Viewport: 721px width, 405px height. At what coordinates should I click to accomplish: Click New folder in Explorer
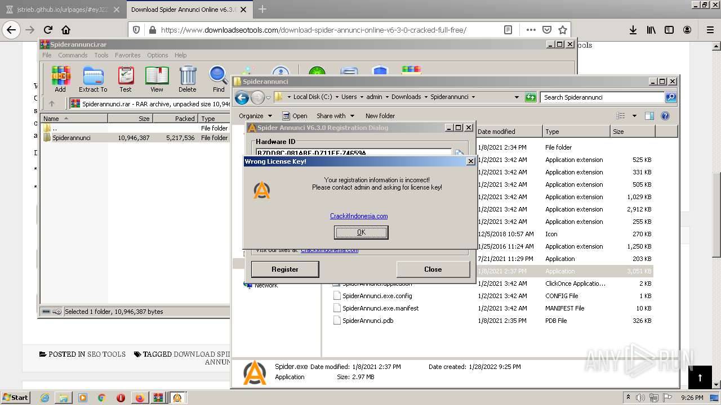coord(380,116)
